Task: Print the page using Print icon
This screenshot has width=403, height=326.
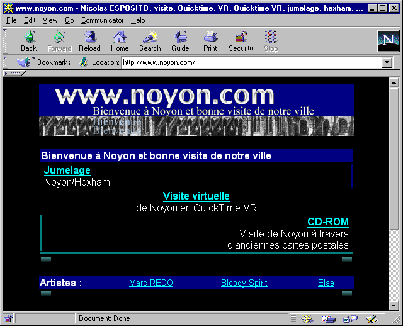Action: point(210,41)
